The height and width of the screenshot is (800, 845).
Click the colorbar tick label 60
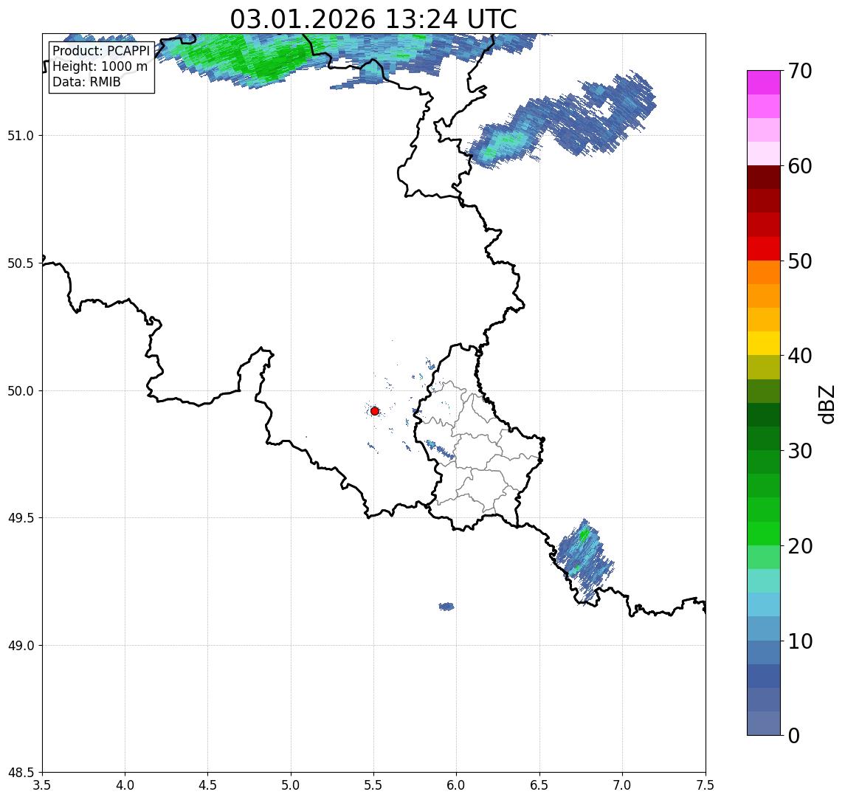click(x=800, y=166)
